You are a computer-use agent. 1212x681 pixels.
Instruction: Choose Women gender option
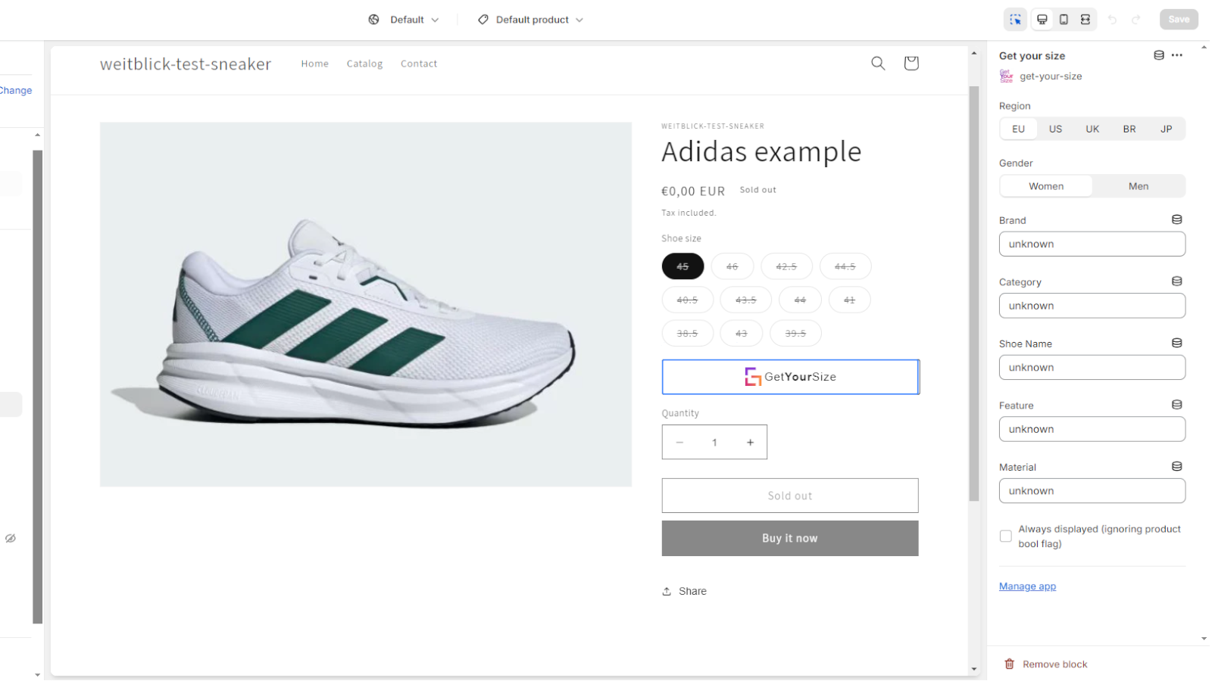pyautogui.click(x=1046, y=186)
